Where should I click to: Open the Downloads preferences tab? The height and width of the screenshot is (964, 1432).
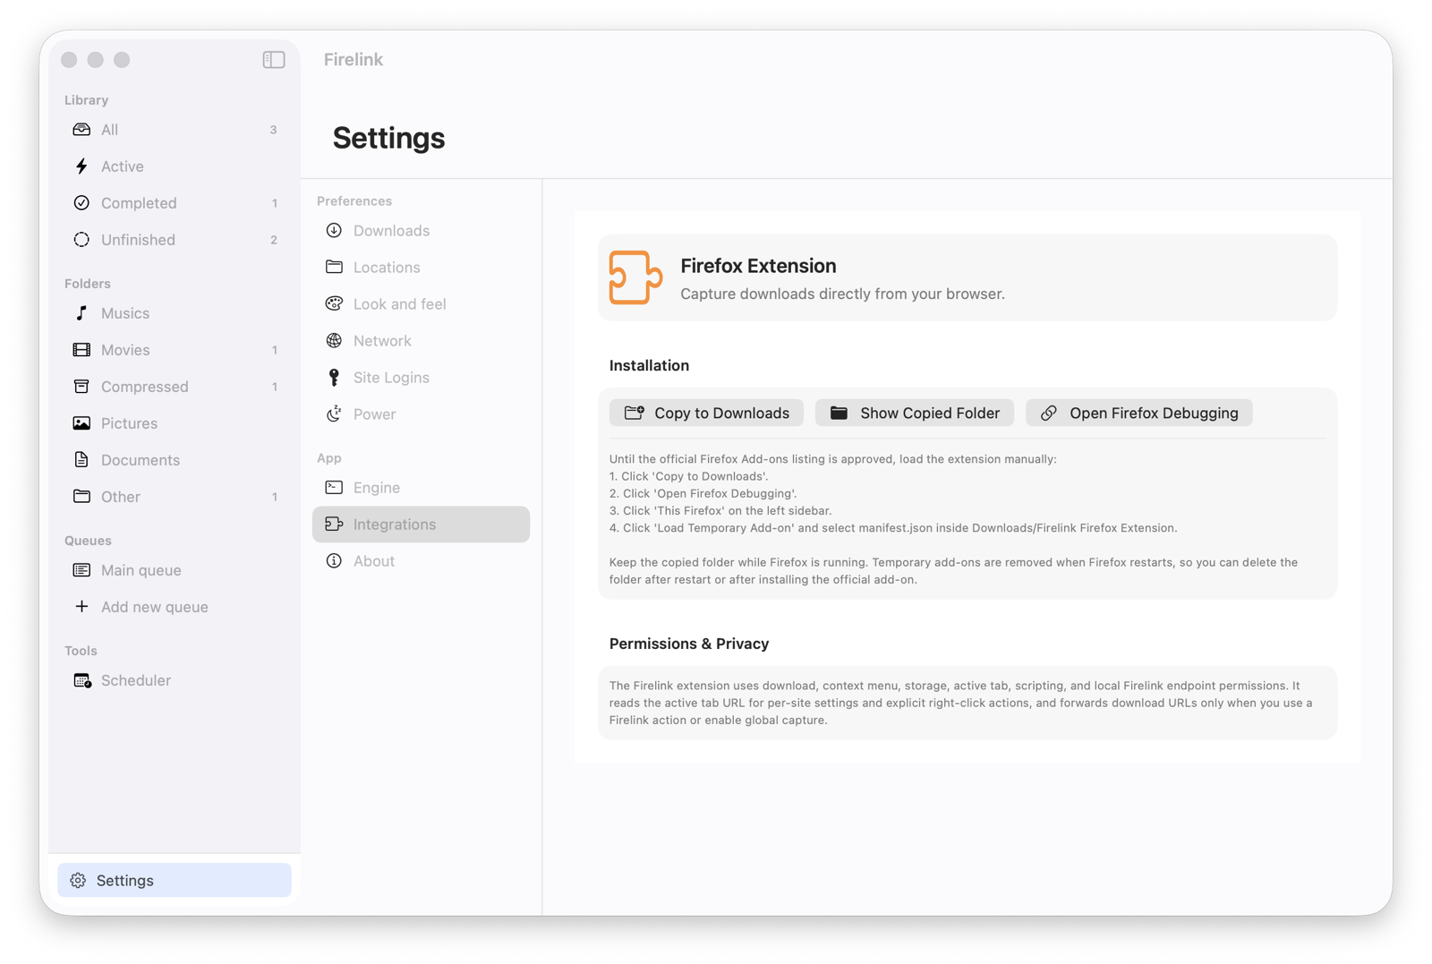421,231
